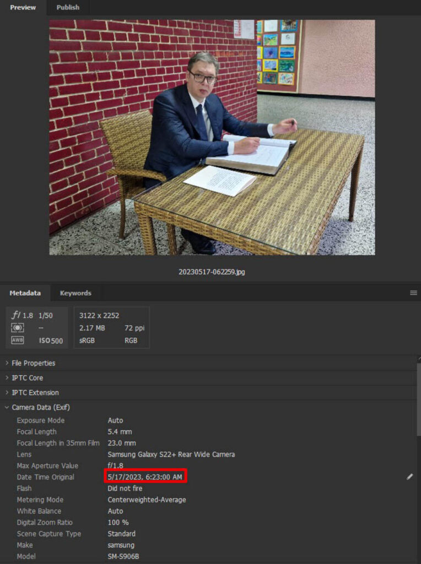The width and height of the screenshot is (421, 564).
Task: Click the aperture f/ icon in metadata placard
Action: (x=17, y=316)
